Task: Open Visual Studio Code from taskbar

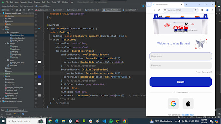Action: coord(104,121)
